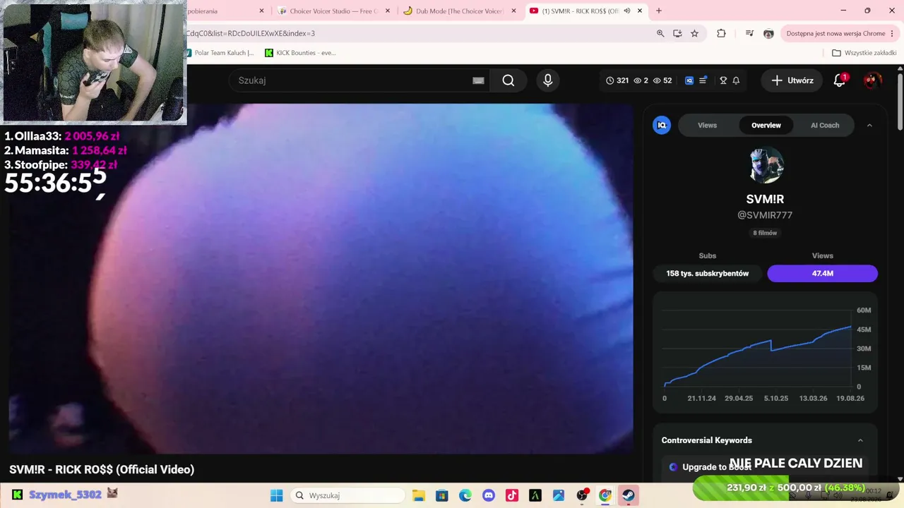Click the eye stat showing 52
The height and width of the screenshot is (508, 904).
pos(662,80)
